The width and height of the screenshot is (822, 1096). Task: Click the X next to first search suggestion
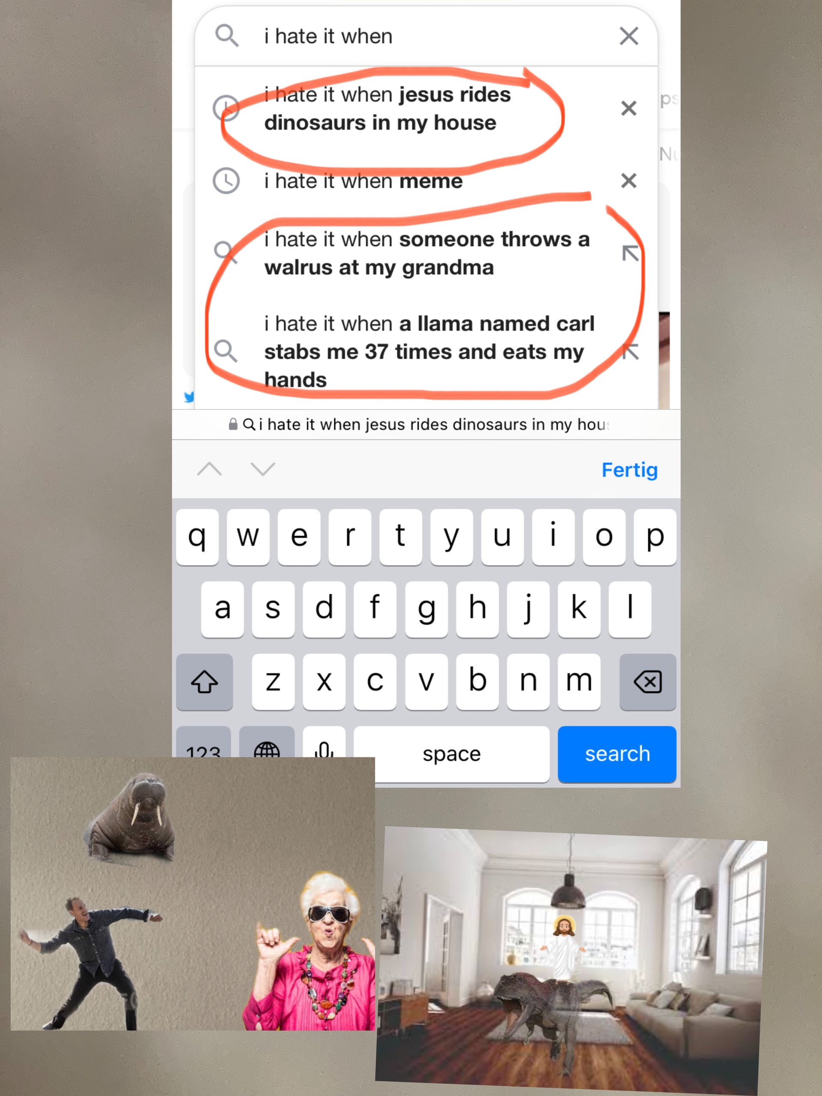[628, 108]
